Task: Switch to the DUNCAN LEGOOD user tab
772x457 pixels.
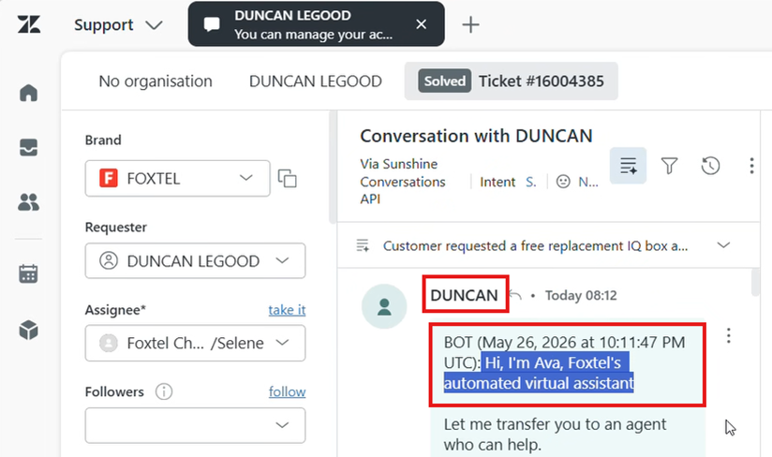Action: pyautogui.click(x=315, y=81)
